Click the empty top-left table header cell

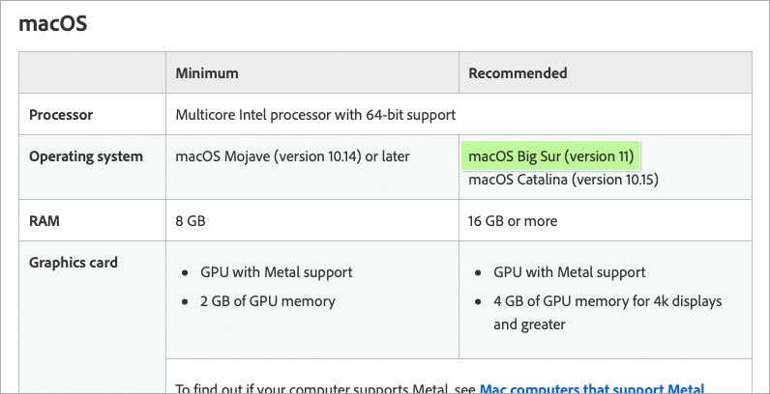93,73
